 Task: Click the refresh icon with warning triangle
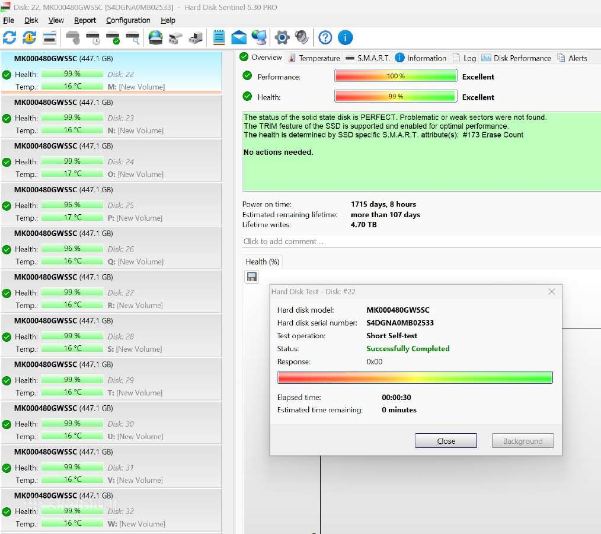(30, 37)
